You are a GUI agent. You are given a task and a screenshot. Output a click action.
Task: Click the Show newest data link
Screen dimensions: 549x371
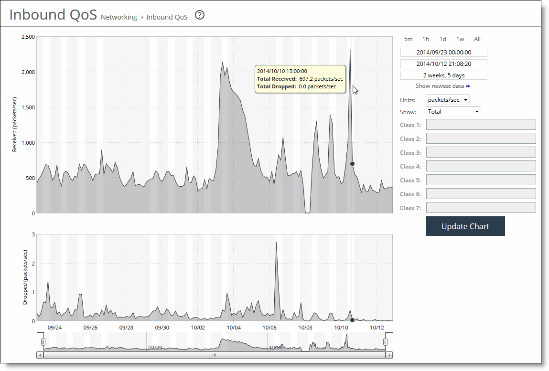(440, 86)
